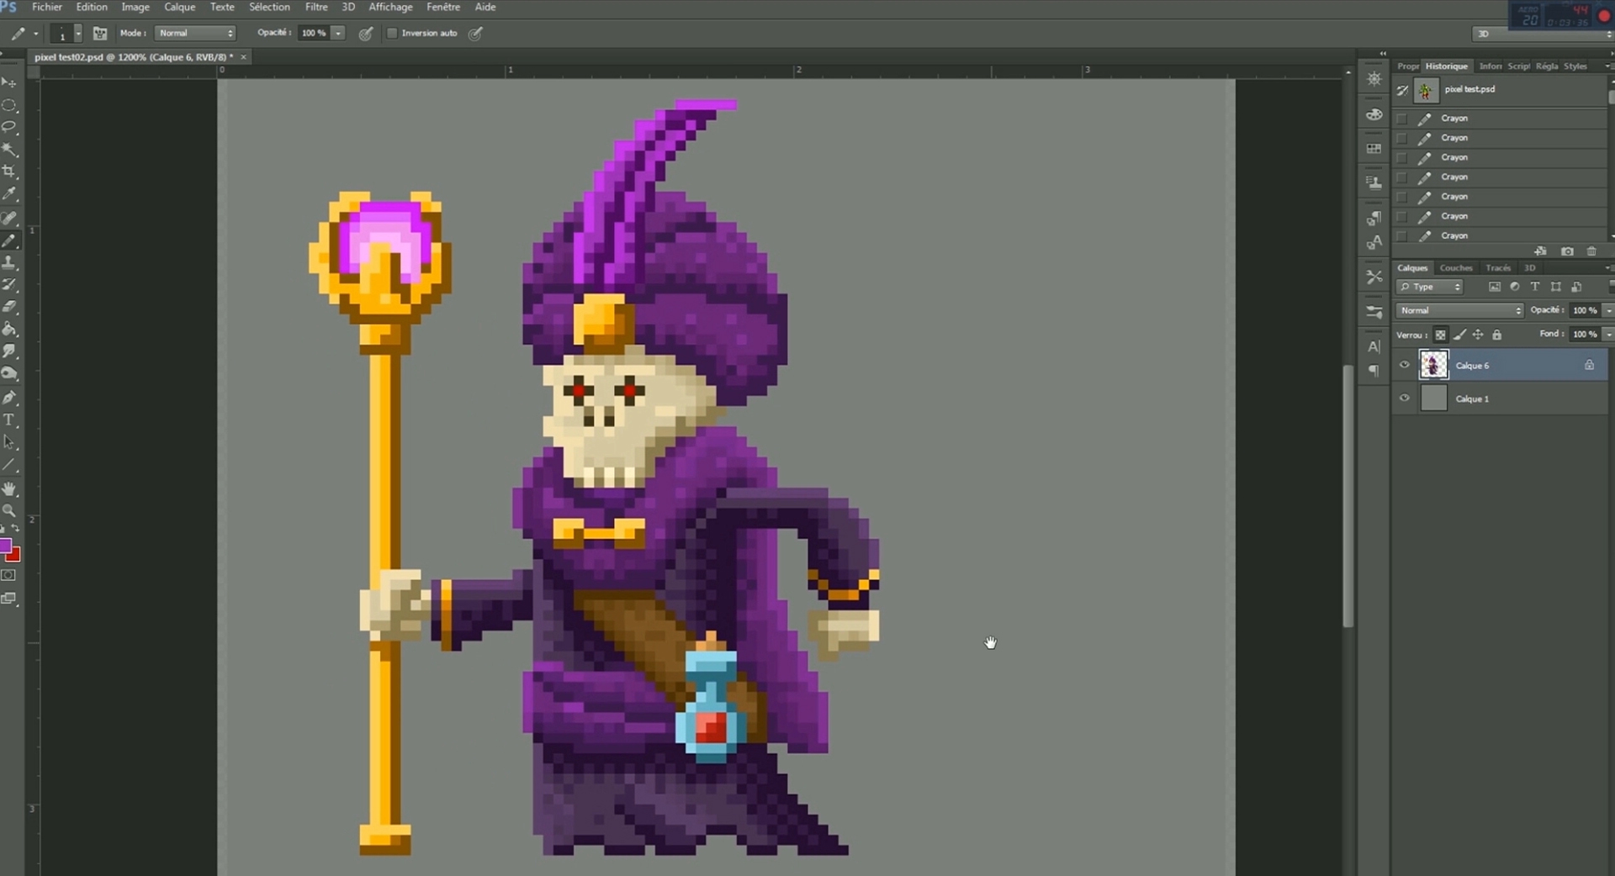1615x876 pixels.
Task: Select the Paint Bucket tool
Action: click(x=9, y=329)
